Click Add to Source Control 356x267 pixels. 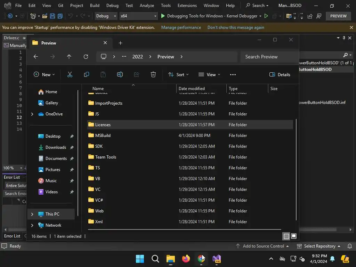[262, 246]
